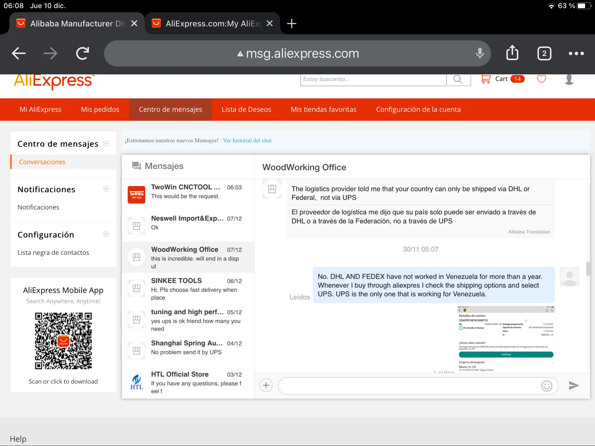Tap the browser share icon
Screen dimensions: 595x446
click(512, 53)
